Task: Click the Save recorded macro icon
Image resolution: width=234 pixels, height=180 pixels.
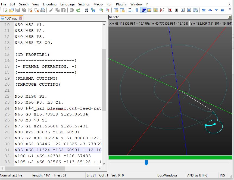Action: (195, 10)
